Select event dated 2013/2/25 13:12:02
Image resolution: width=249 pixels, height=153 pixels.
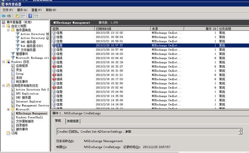click(x=150, y=33)
